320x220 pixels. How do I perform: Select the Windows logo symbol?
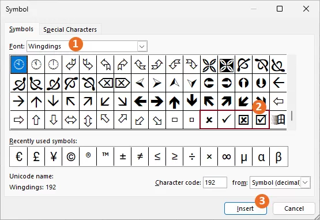tap(278, 120)
